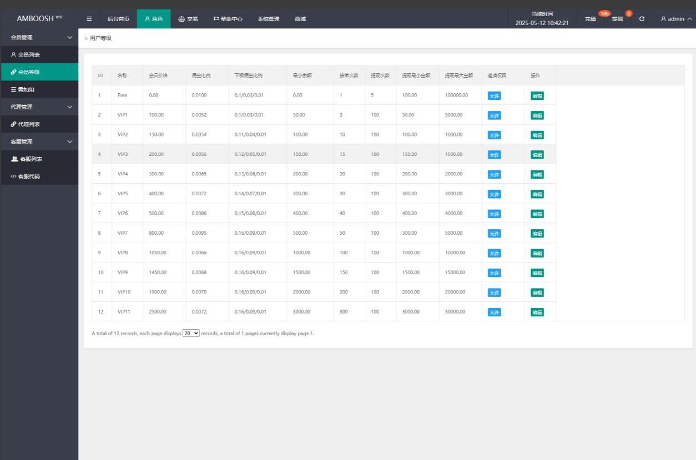Collapse the 代理管理 sidebar group

pyautogui.click(x=69, y=107)
